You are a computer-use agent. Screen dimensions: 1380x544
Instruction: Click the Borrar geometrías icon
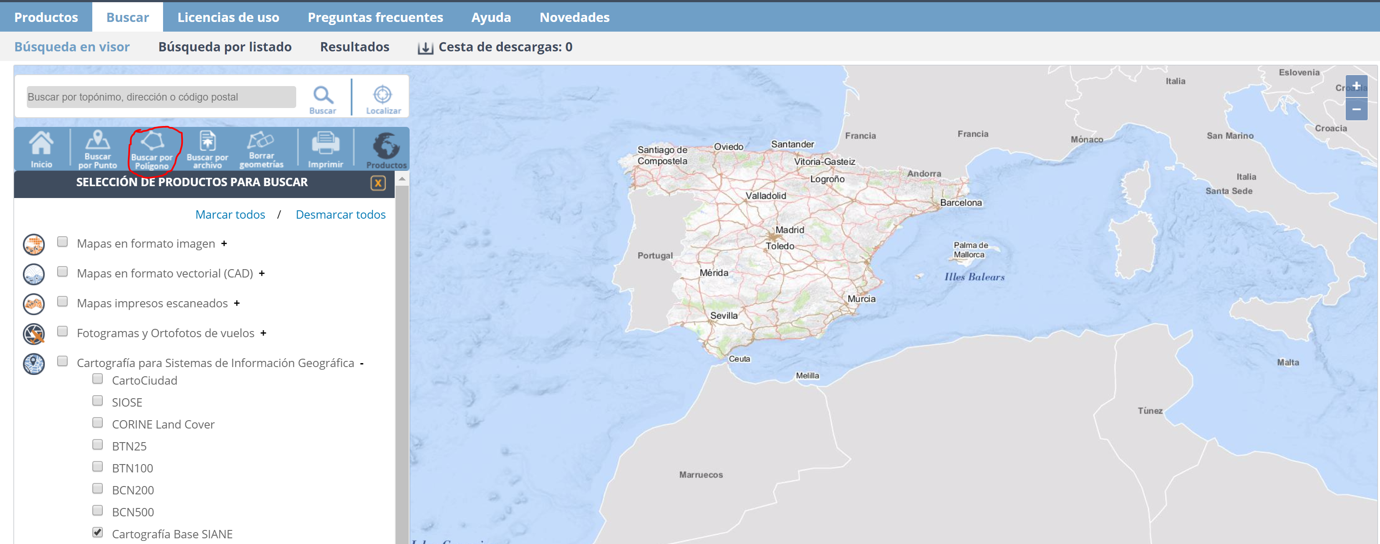pyautogui.click(x=261, y=149)
